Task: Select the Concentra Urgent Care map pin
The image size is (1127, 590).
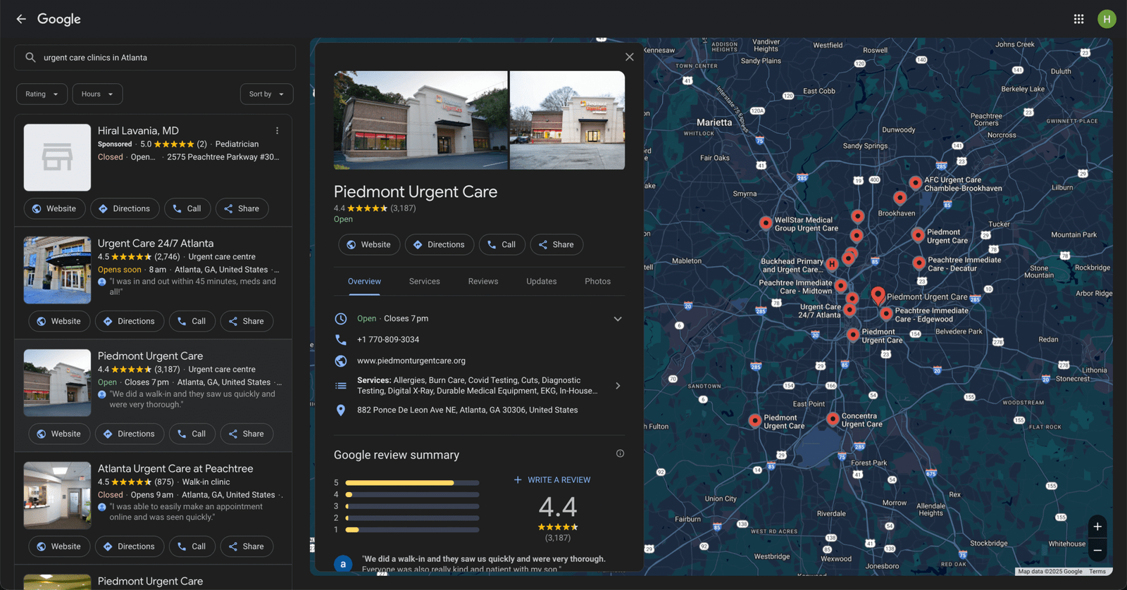Action: (x=833, y=419)
